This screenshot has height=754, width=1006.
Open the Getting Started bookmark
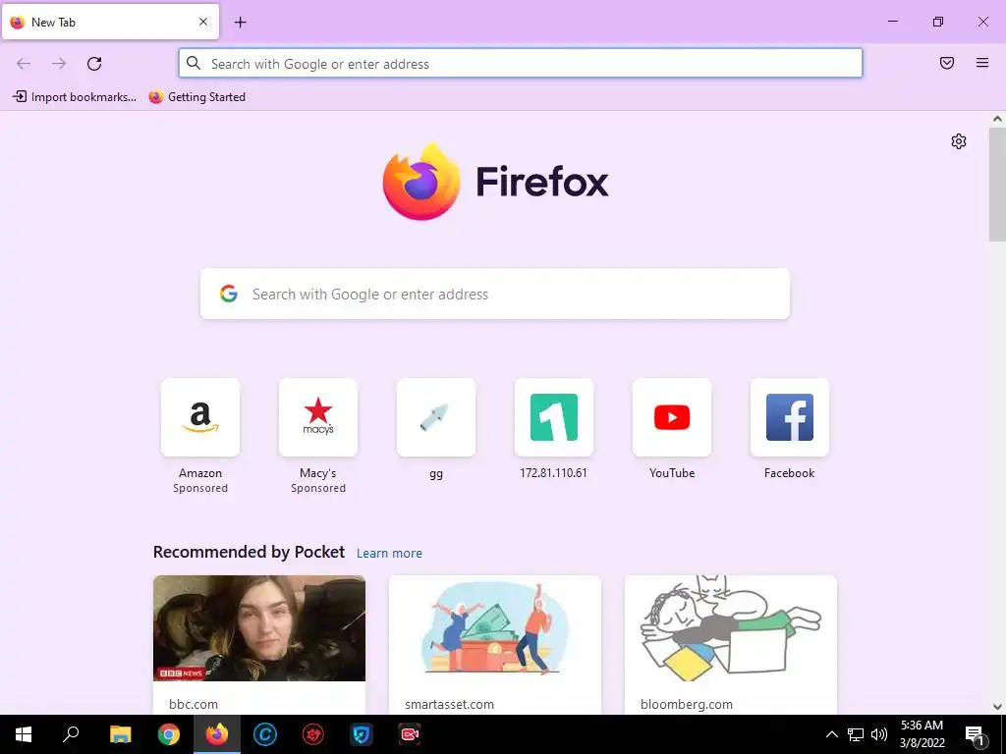pos(196,97)
